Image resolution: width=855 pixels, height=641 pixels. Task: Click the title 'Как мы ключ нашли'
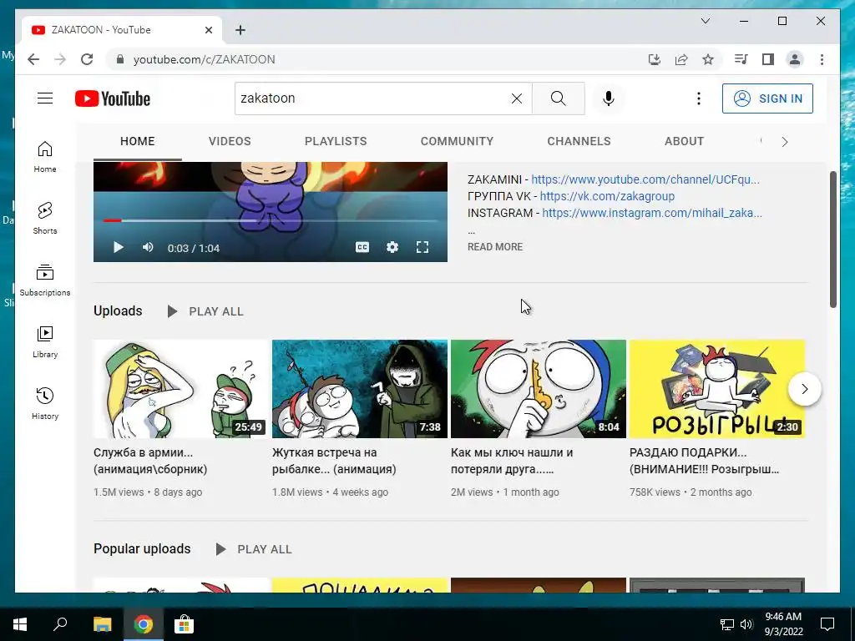(x=512, y=461)
